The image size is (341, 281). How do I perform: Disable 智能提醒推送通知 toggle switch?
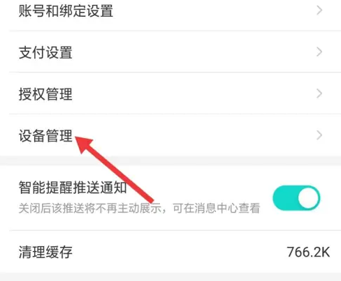click(x=296, y=198)
